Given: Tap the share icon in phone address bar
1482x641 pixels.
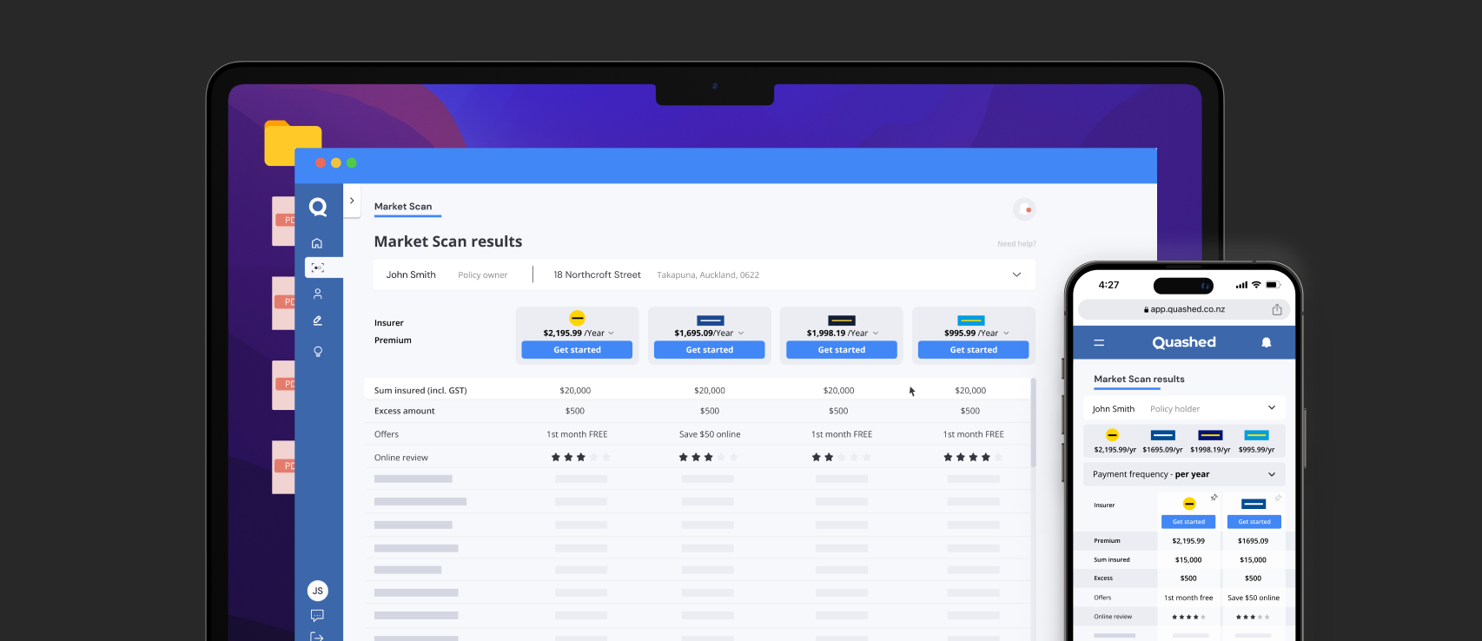Looking at the screenshot, I should (x=1277, y=309).
